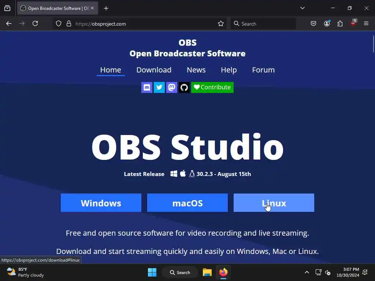375x281 pixels.
Task: Open the clock showing 3:07 PM
Action: [x=348, y=272]
